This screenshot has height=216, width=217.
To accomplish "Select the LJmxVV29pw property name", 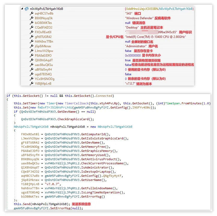I will click(x=44, y=51).
